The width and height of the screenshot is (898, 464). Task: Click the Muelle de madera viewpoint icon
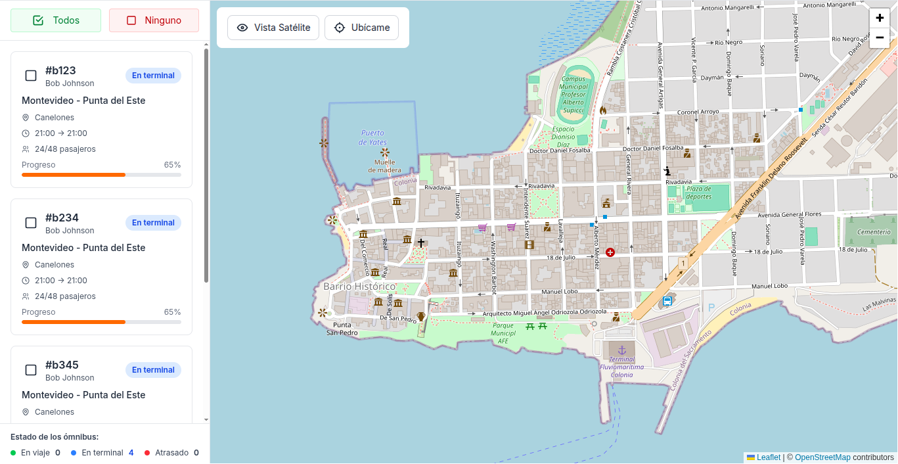[385, 152]
